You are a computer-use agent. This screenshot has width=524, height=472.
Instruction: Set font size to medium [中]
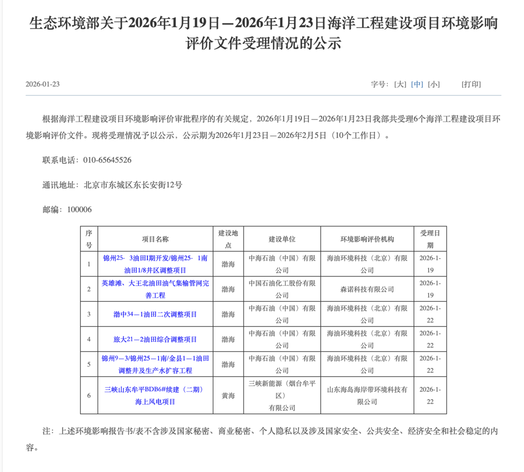click(x=417, y=84)
